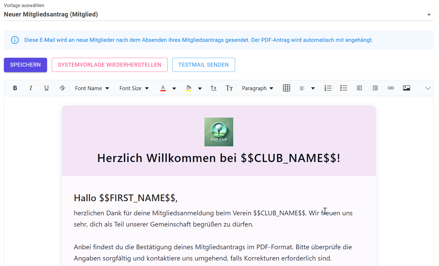Apply yellow background highlight color
The height and width of the screenshot is (266, 439).
189,88
